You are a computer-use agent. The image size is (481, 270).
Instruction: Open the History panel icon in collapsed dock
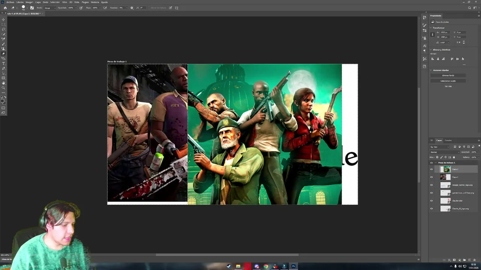pyautogui.click(x=425, y=17)
